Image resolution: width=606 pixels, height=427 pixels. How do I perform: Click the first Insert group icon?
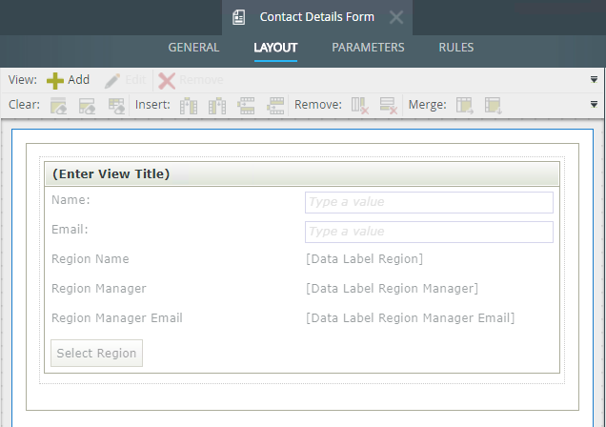pos(189,105)
